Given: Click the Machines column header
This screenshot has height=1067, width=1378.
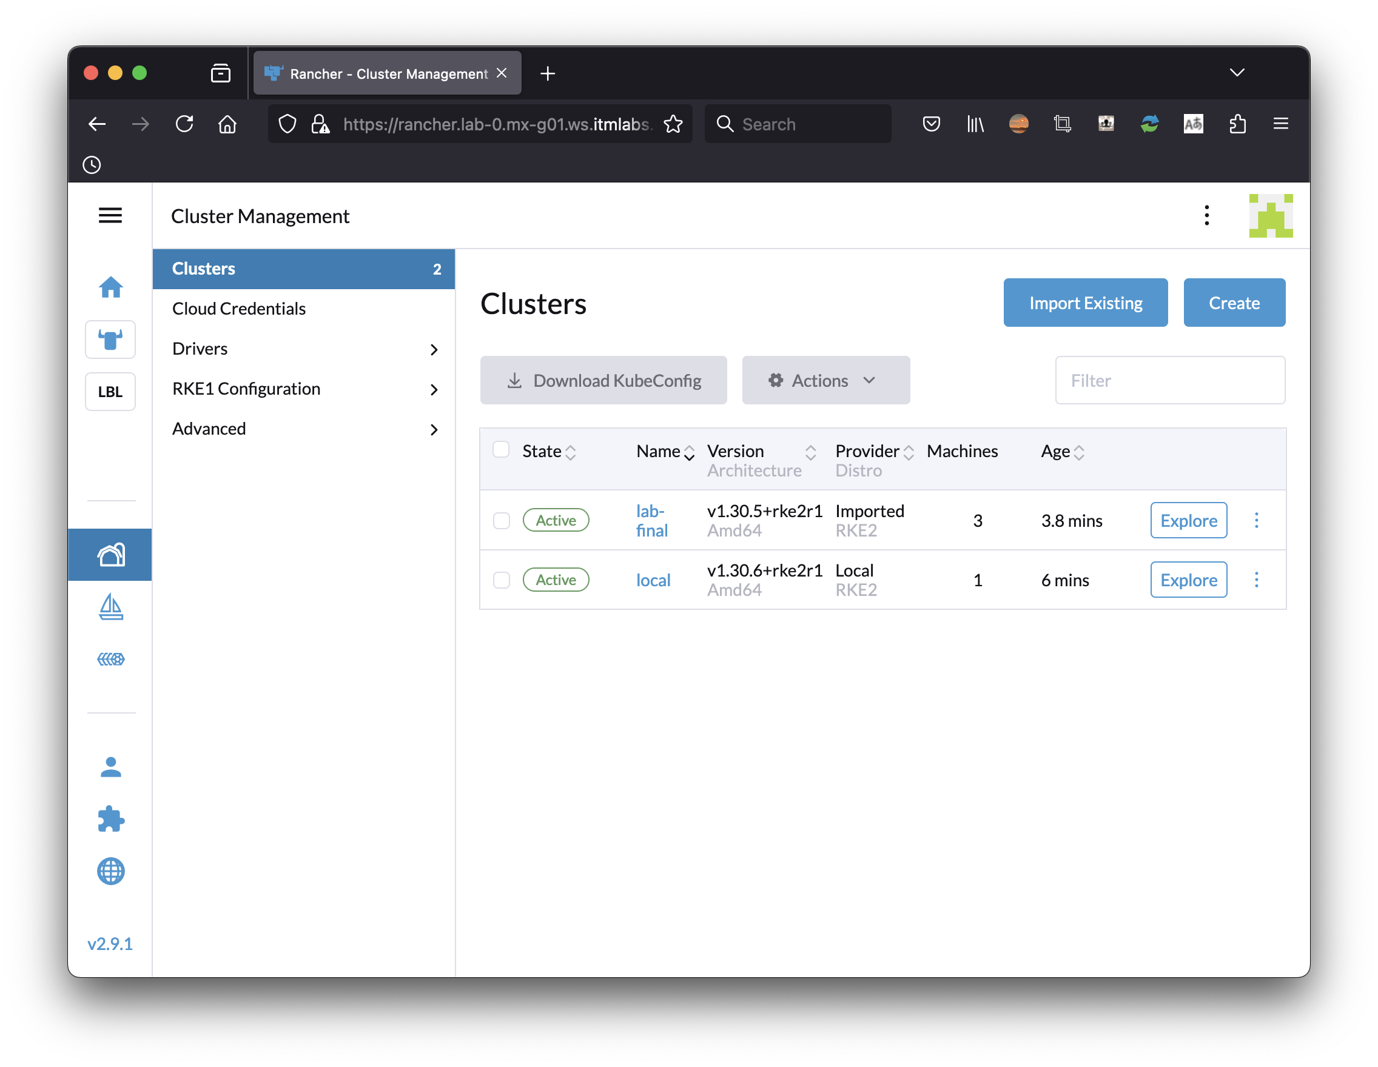Looking at the screenshot, I should pyautogui.click(x=962, y=452).
